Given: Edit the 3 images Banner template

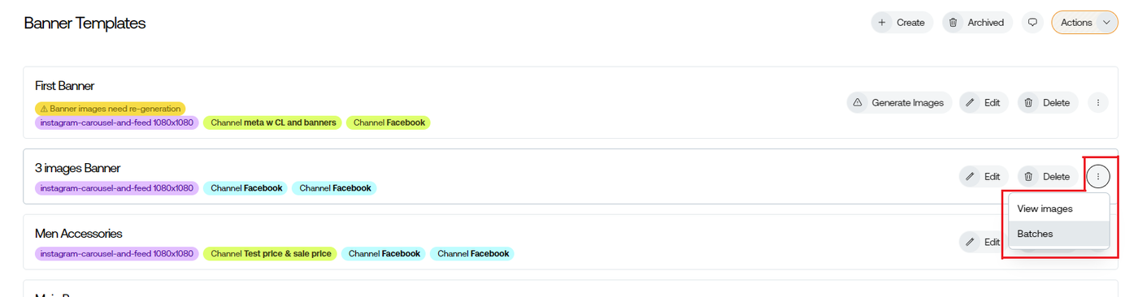Looking at the screenshot, I should click(x=984, y=176).
